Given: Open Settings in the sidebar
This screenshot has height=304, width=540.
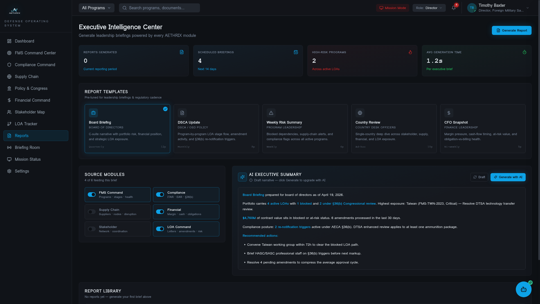Looking at the screenshot, I should [x=36, y=171].
